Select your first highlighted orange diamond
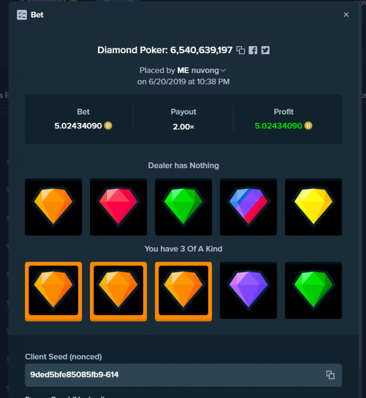 53,292
